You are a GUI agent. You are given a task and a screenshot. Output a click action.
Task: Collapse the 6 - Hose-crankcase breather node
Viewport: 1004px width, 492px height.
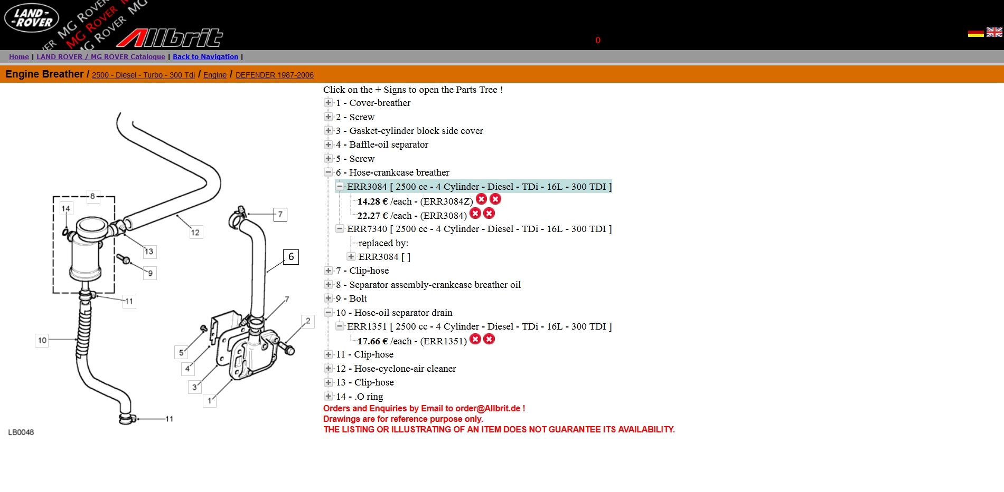click(329, 172)
